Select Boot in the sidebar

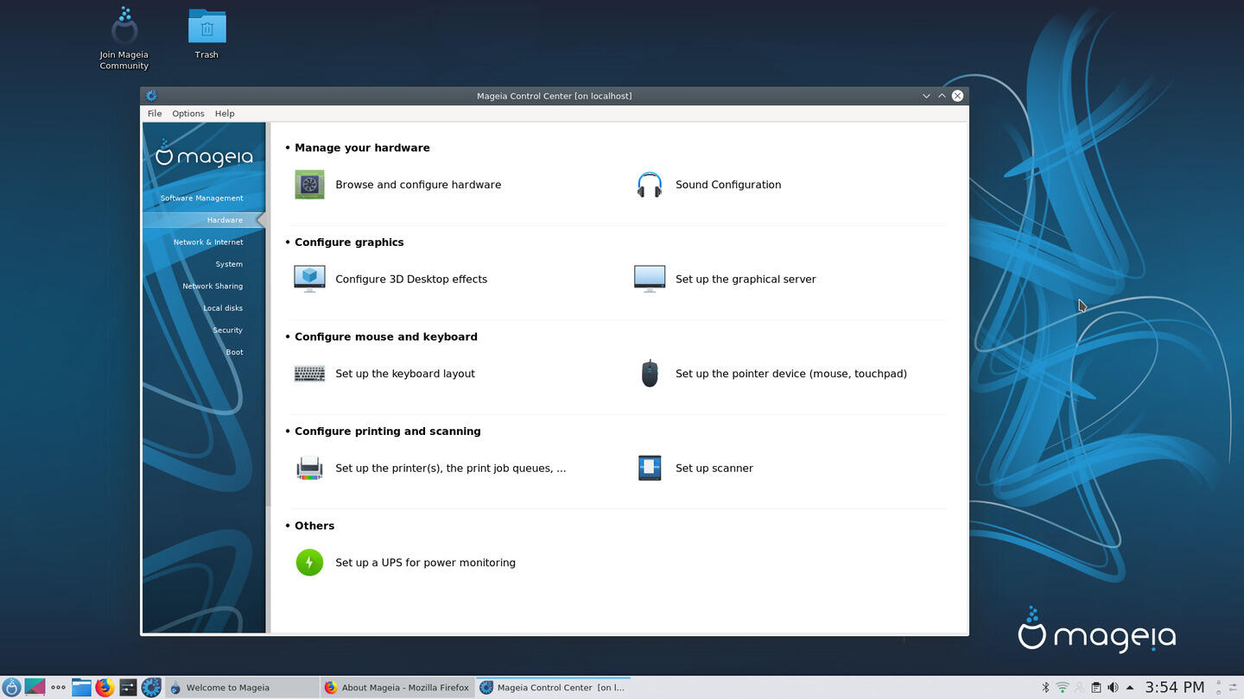click(234, 352)
